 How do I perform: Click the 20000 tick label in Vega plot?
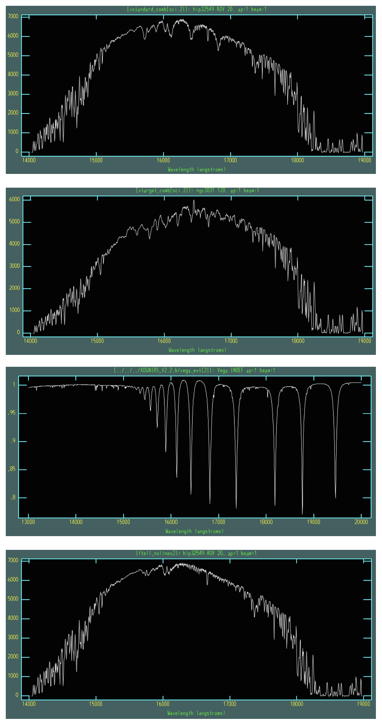point(361,522)
